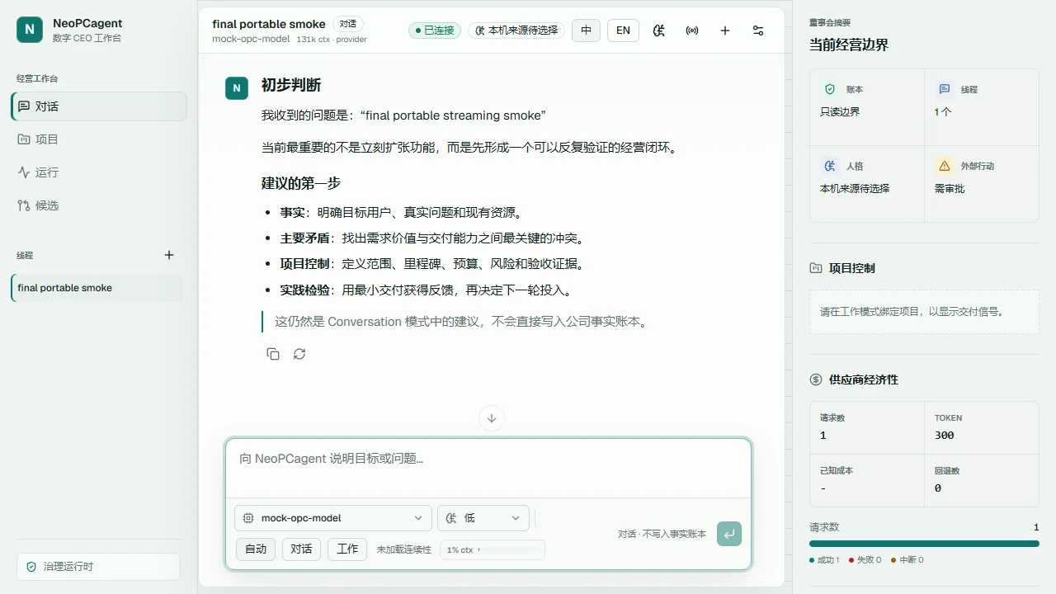
Task: Open 候选 in the sidebar
Action: [99, 205]
